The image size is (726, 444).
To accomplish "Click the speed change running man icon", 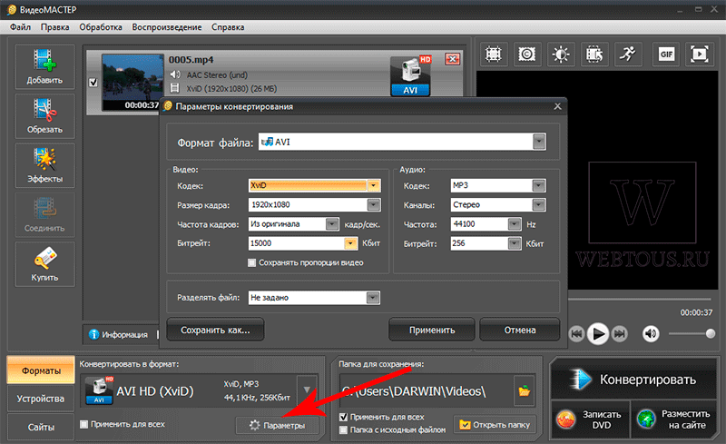I will (x=628, y=54).
